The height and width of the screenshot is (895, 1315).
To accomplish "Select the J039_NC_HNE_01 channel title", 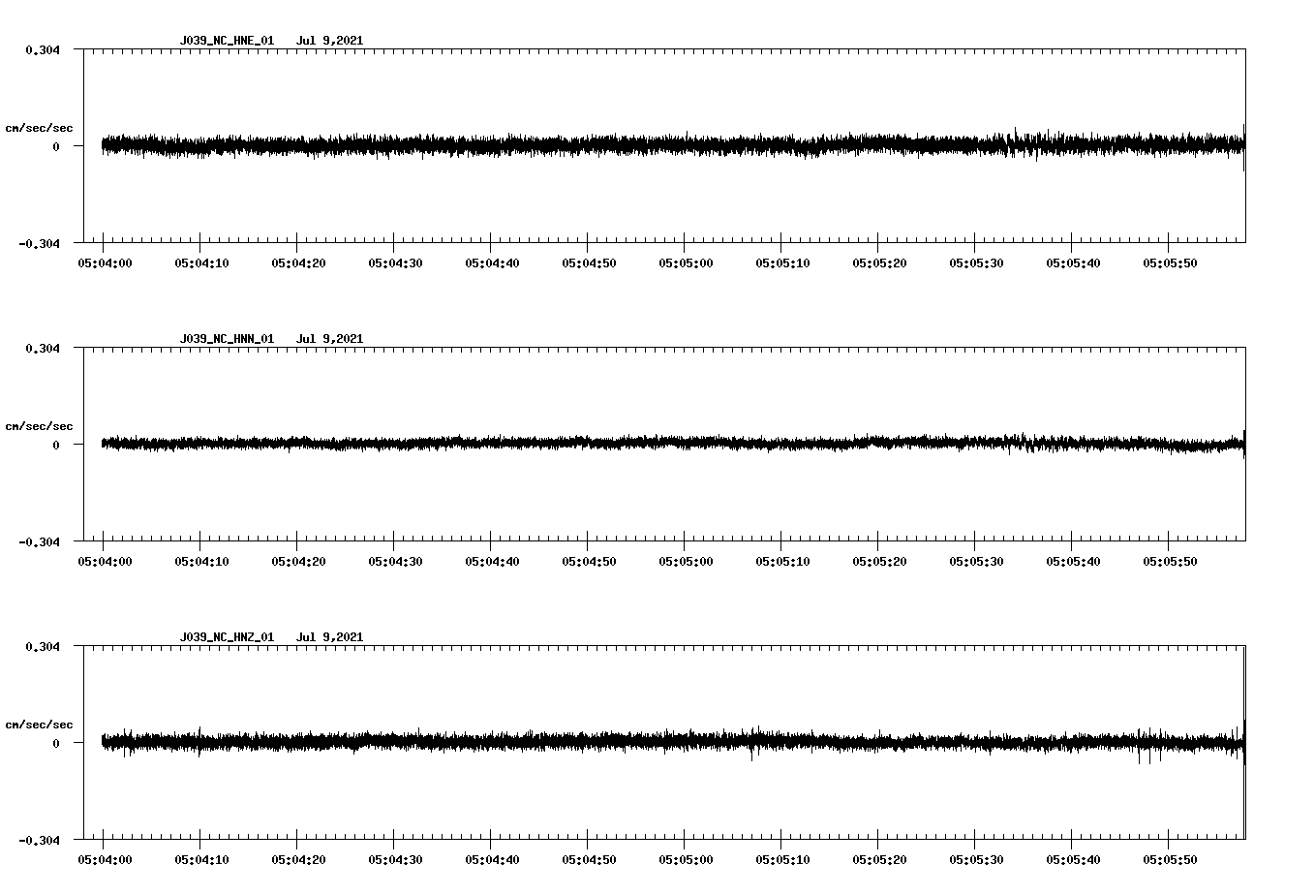I will 226,41.
